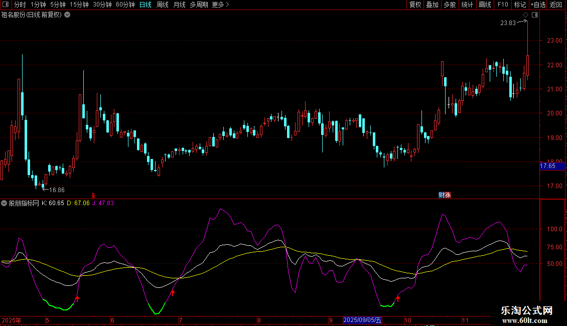This screenshot has height=326, width=567.
Task: Click the diamond marker icon near 23.83
Action: pyautogui.click(x=525, y=15)
